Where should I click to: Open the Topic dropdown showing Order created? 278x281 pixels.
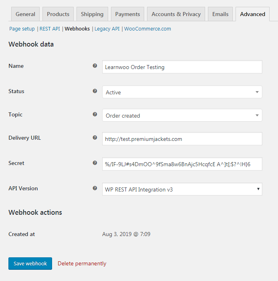(x=182, y=115)
